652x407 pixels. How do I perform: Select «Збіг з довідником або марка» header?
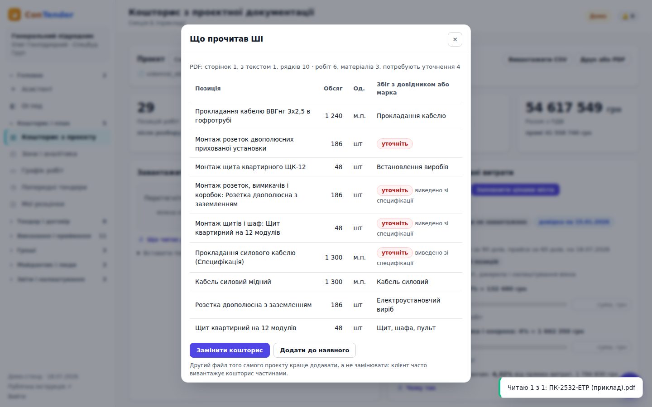coord(413,88)
